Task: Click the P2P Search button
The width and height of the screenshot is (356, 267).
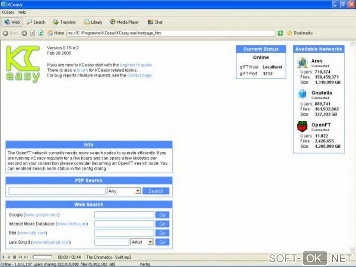Action: [156, 191]
